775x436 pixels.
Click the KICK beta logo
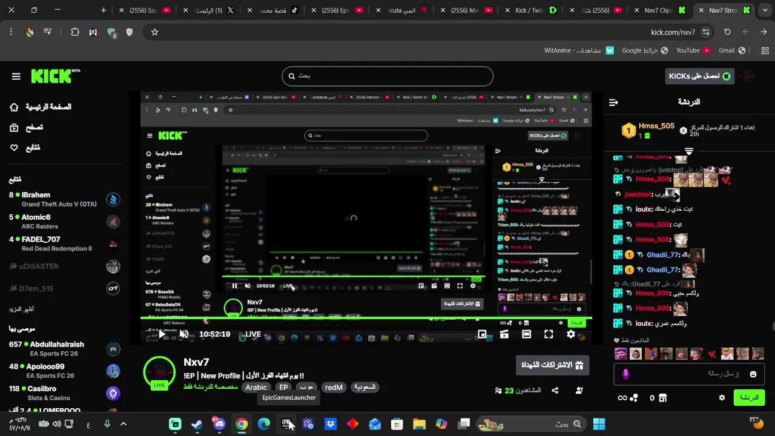pos(55,76)
